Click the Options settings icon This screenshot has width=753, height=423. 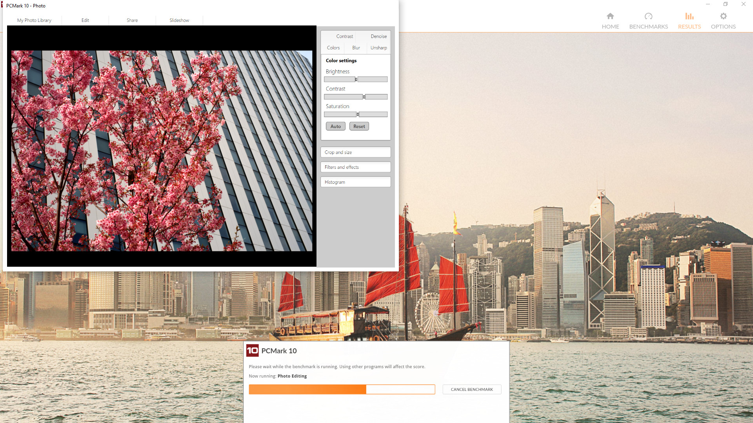(723, 16)
